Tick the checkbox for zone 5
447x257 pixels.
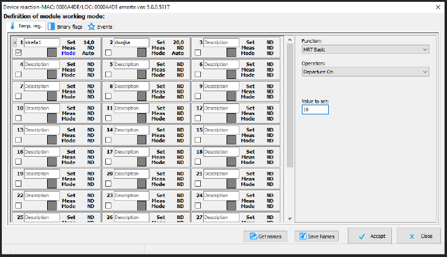[108, 75]
